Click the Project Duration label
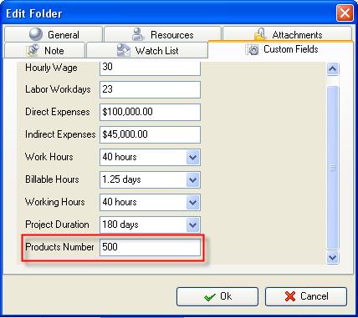358x318 pixels. (57, 225)
